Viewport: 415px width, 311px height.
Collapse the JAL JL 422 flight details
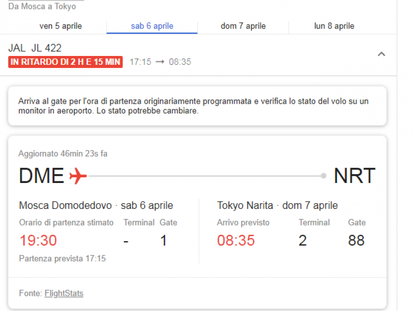click(381, 54)
